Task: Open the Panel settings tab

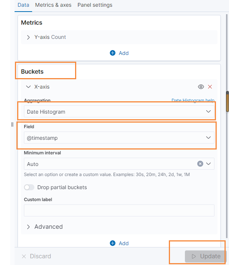Action: coord(95,5)
